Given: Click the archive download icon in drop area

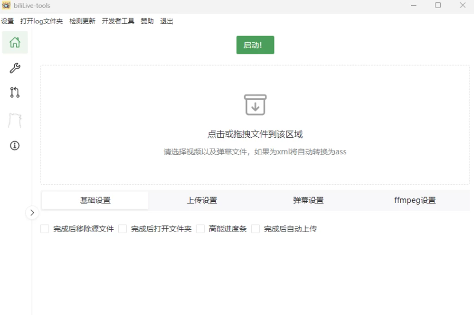Looking at the screenshot, I should coord(255,105).
